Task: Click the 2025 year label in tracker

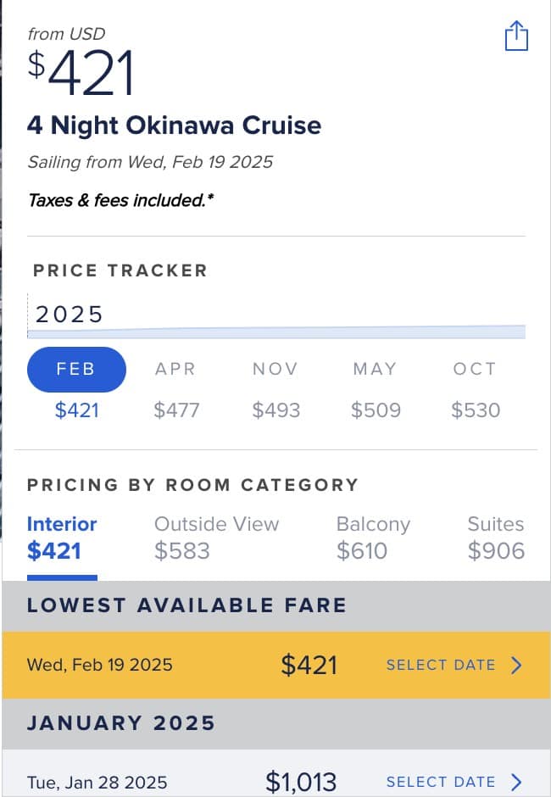Action: (x=69, y=315)
